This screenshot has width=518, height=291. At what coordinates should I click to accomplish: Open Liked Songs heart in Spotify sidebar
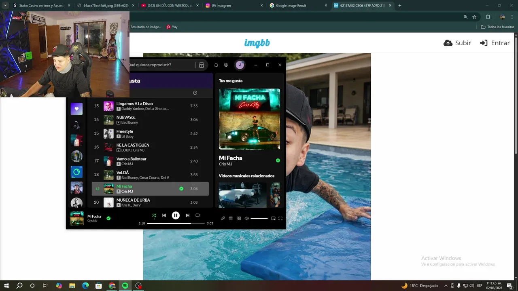76,109
